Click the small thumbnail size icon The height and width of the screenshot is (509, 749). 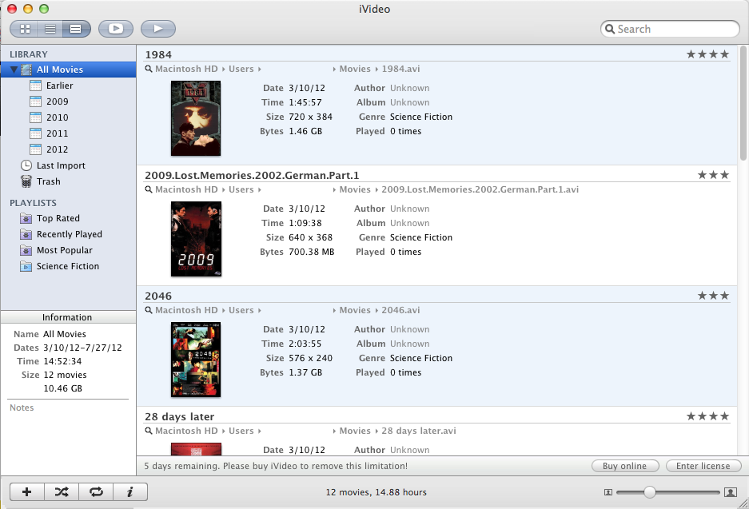pyautogui.click(x=608, y=492)
